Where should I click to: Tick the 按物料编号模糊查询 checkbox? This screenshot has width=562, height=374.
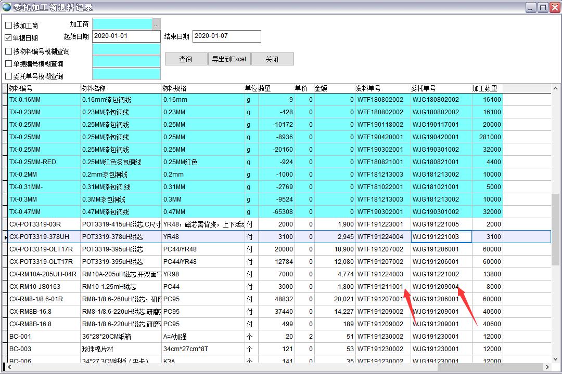pyautogui.click(x=8, y=51)
